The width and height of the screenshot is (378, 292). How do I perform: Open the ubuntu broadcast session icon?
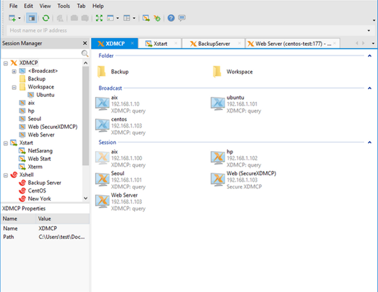(217, 103)
